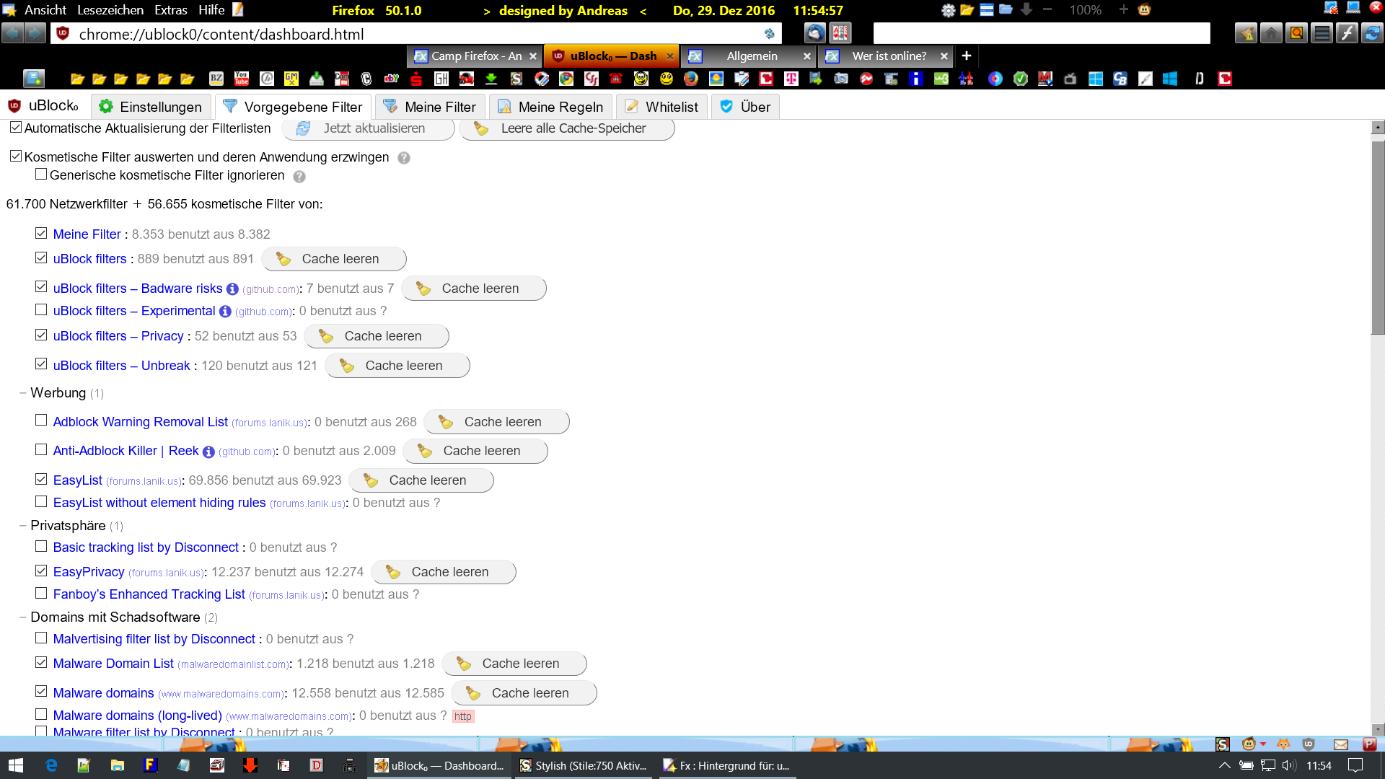Image resolution: width=1385 pixels, height=779 pixels.
Task: Click info icon next to Anti-Adblock Killer Reek
Action: 208,452
